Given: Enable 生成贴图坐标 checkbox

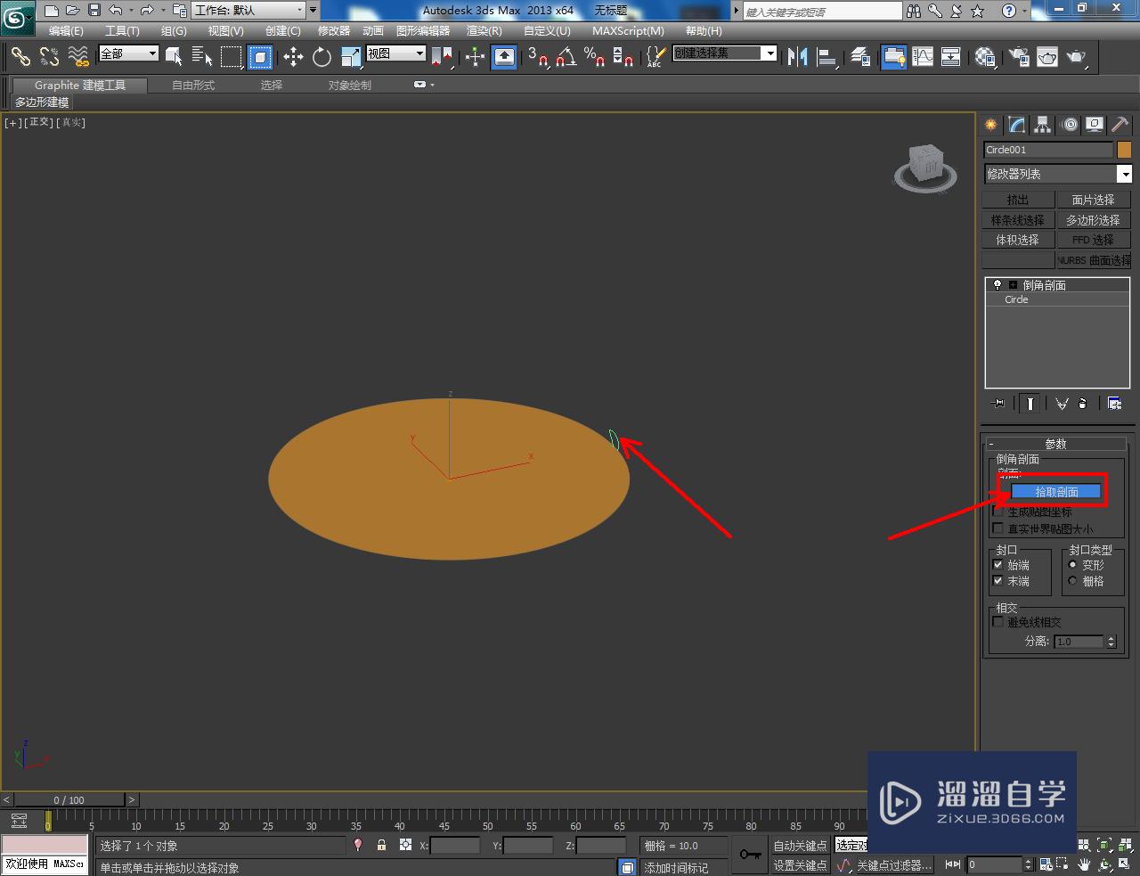Looking at the screenshot, I should coord(997,512).
